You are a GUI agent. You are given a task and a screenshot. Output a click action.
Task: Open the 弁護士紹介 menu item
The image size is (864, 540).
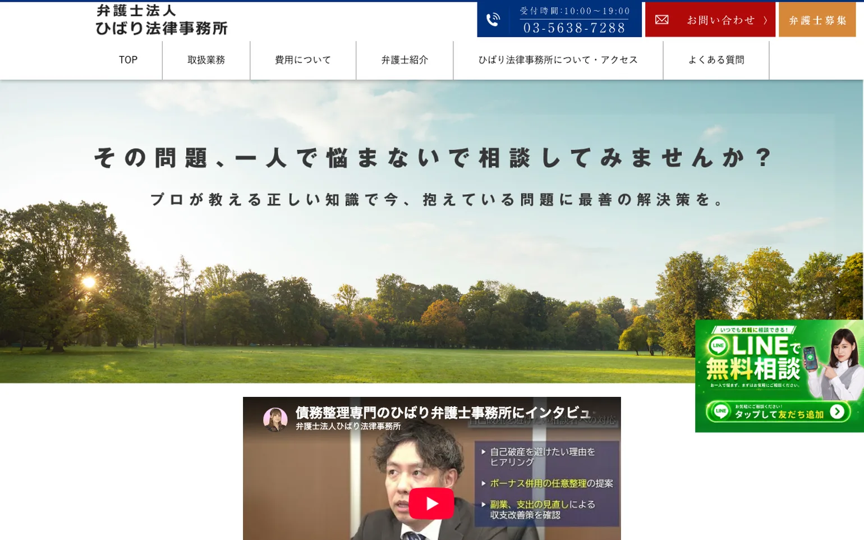point(405,60)
